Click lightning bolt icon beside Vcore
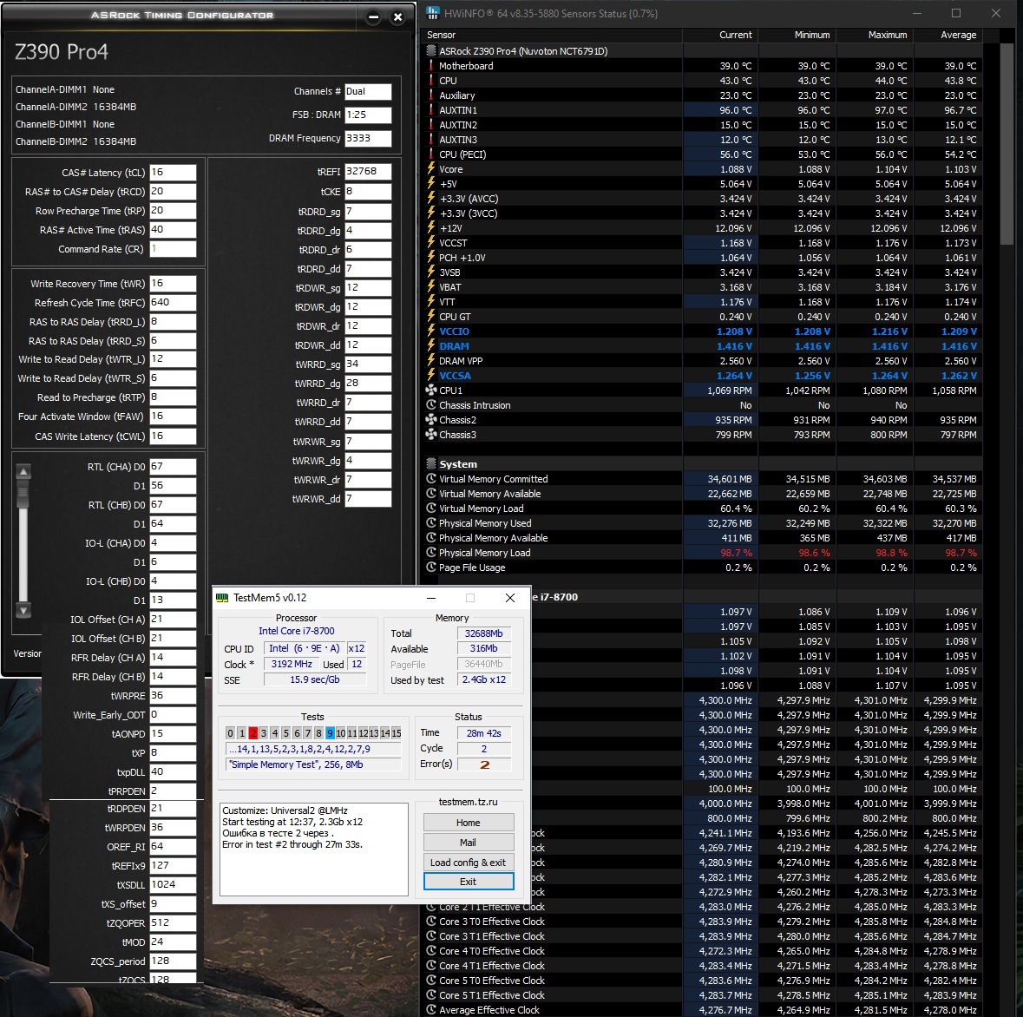Screen dimensions: 1023x1017 (430, 169)
